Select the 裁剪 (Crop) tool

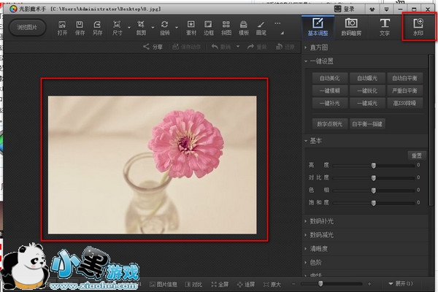141,27
